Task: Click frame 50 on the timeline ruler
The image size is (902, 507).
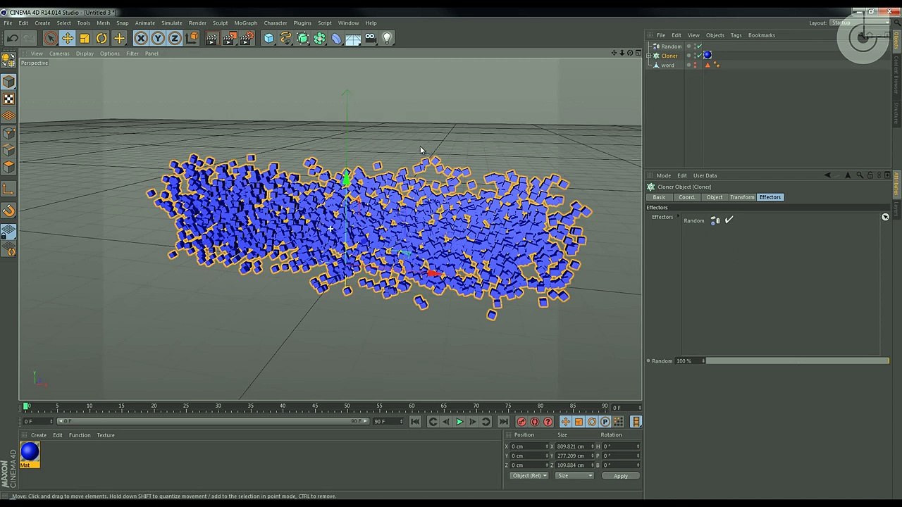Action: point(347,406)
